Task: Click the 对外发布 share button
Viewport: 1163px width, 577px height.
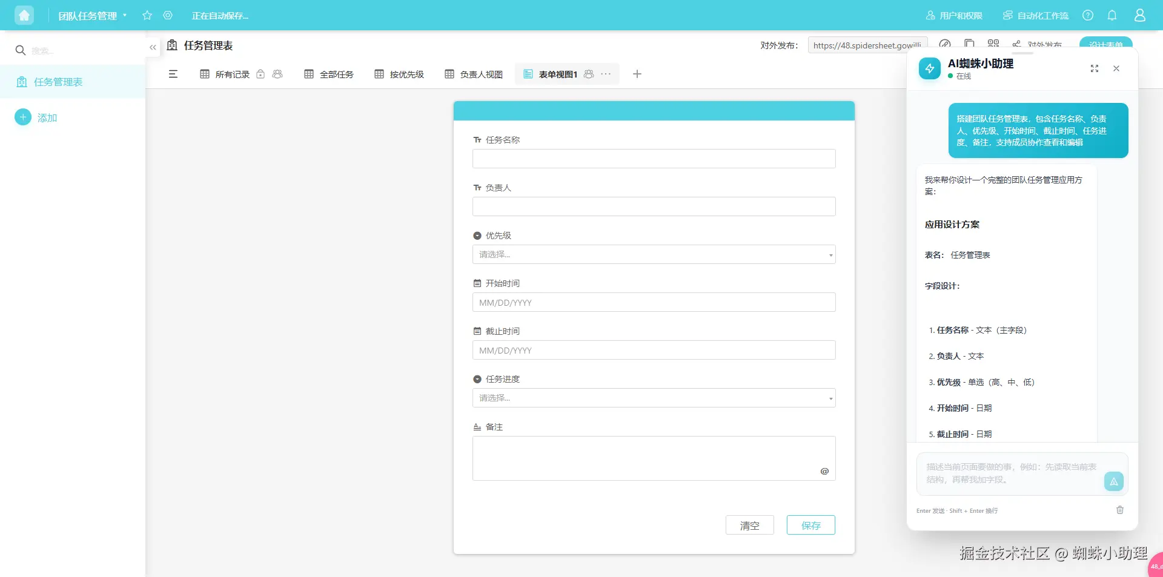Action: pos(1037,45)
